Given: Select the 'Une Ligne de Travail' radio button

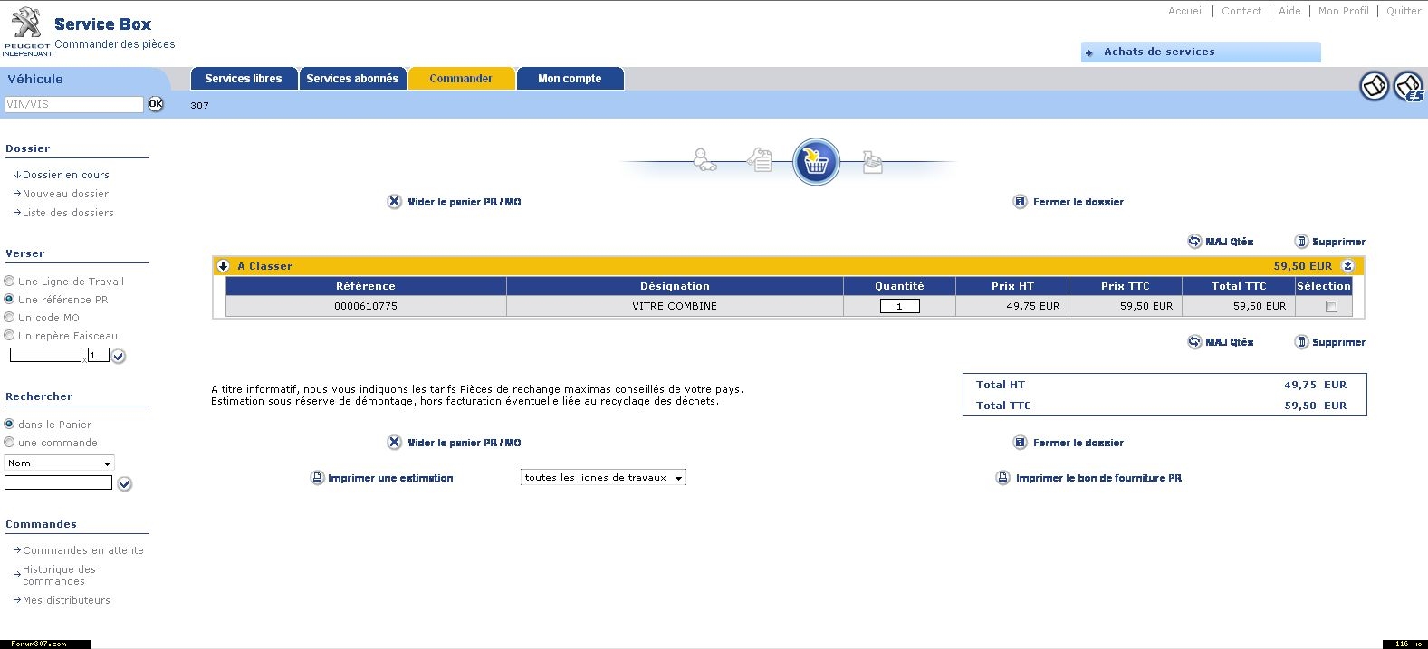Looking at the screenshot, I should (x=9, y=282).
